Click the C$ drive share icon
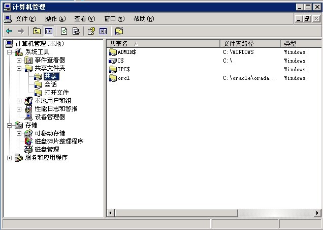The width and height of the screenshot is (323, 230). 113,61
